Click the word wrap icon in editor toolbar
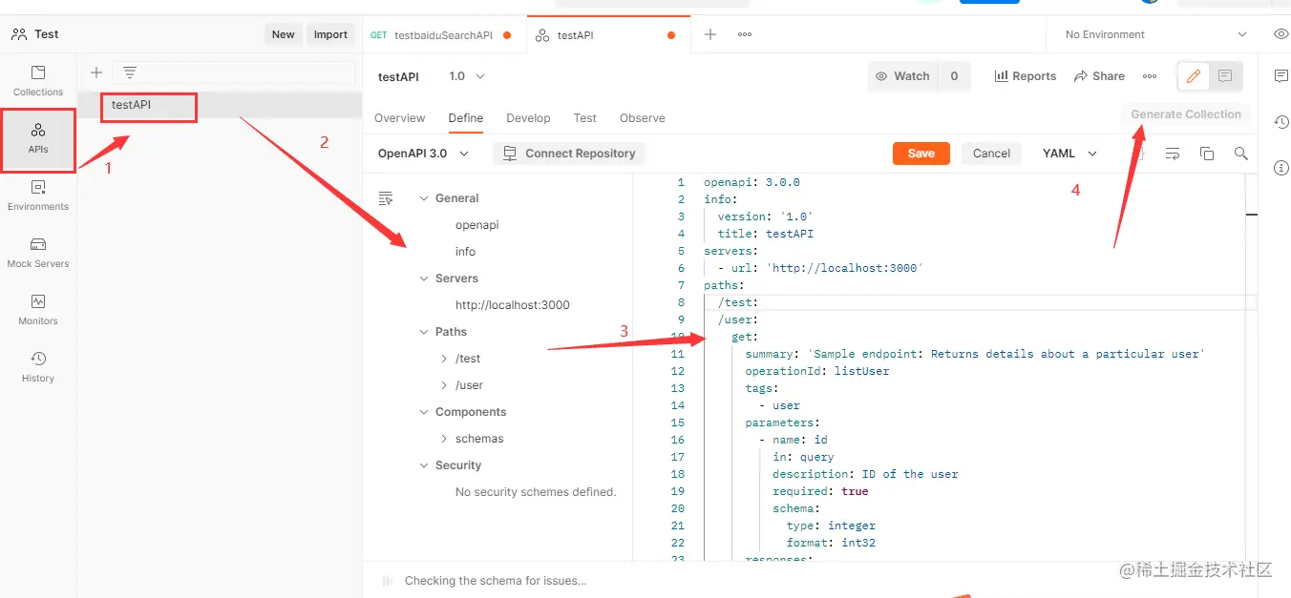The width and height of the screenshot is (1291, 598). [1173, 154]
